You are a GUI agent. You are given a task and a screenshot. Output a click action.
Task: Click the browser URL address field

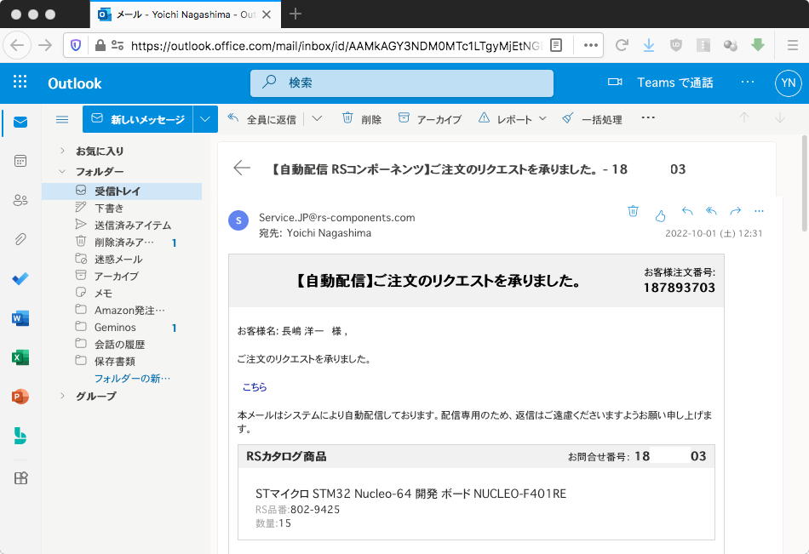[336, 45]
